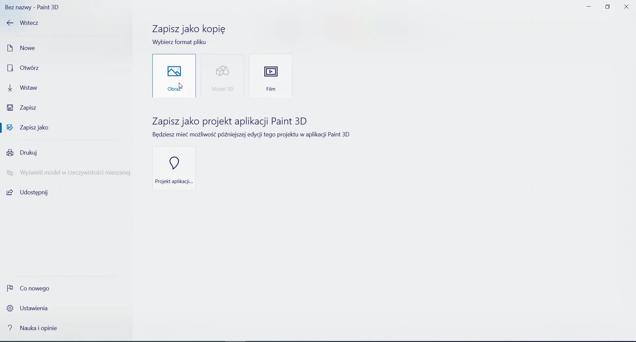Viewport: 636px width, 342px height.
Task: Click the 'Zapisz jako kopię' heading
Action: point(189,29)
